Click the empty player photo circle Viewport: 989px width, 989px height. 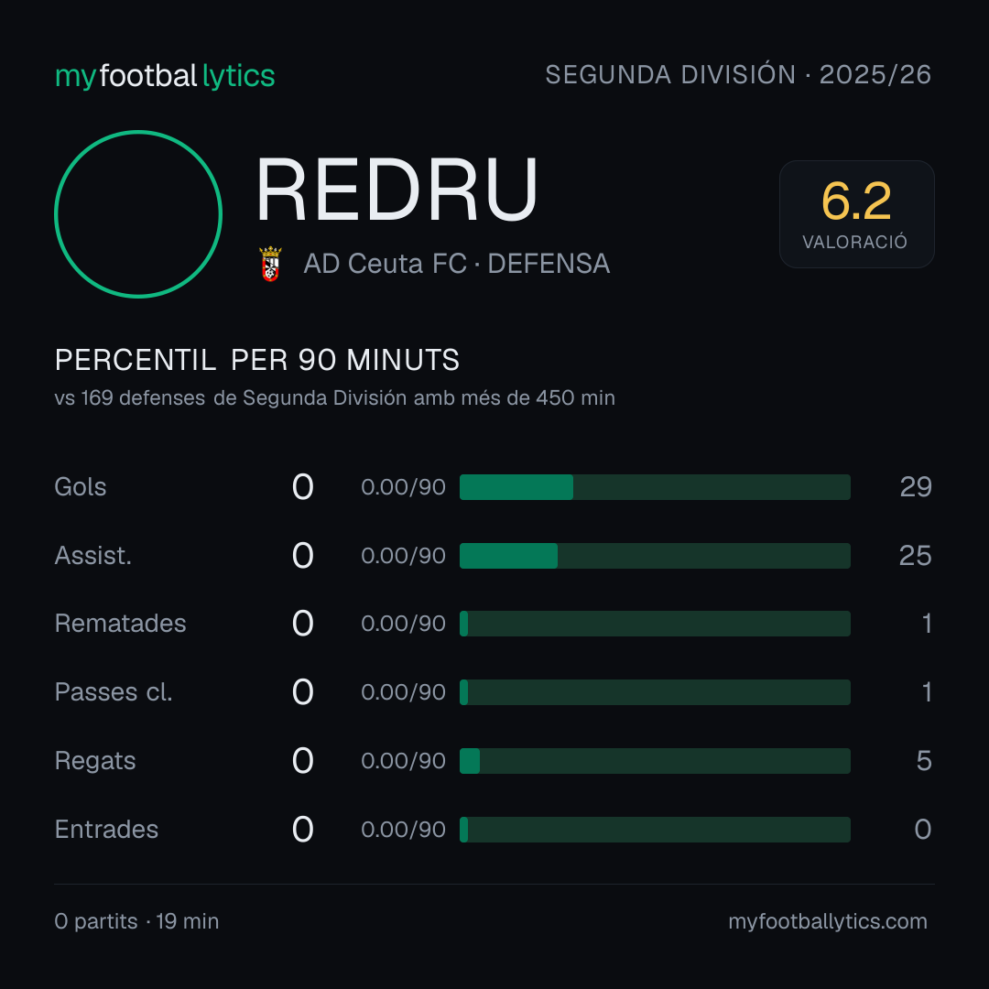tap(138, 213)
